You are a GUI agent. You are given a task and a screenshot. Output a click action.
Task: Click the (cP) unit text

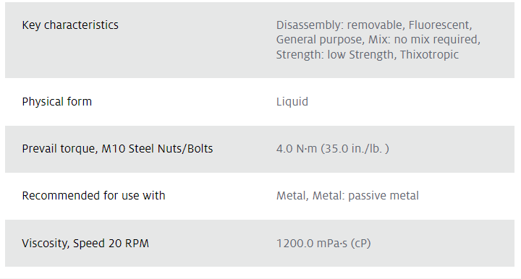[x=360, y=244]
